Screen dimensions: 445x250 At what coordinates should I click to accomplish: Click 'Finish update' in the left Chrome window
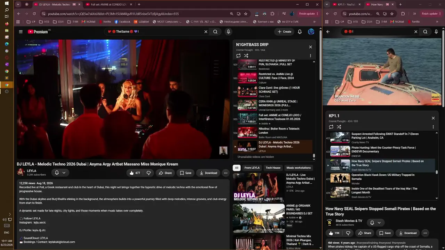(x=309, y=14)
